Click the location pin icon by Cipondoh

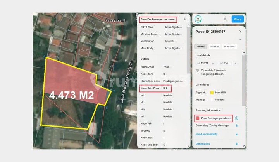[x=198, y=71]
